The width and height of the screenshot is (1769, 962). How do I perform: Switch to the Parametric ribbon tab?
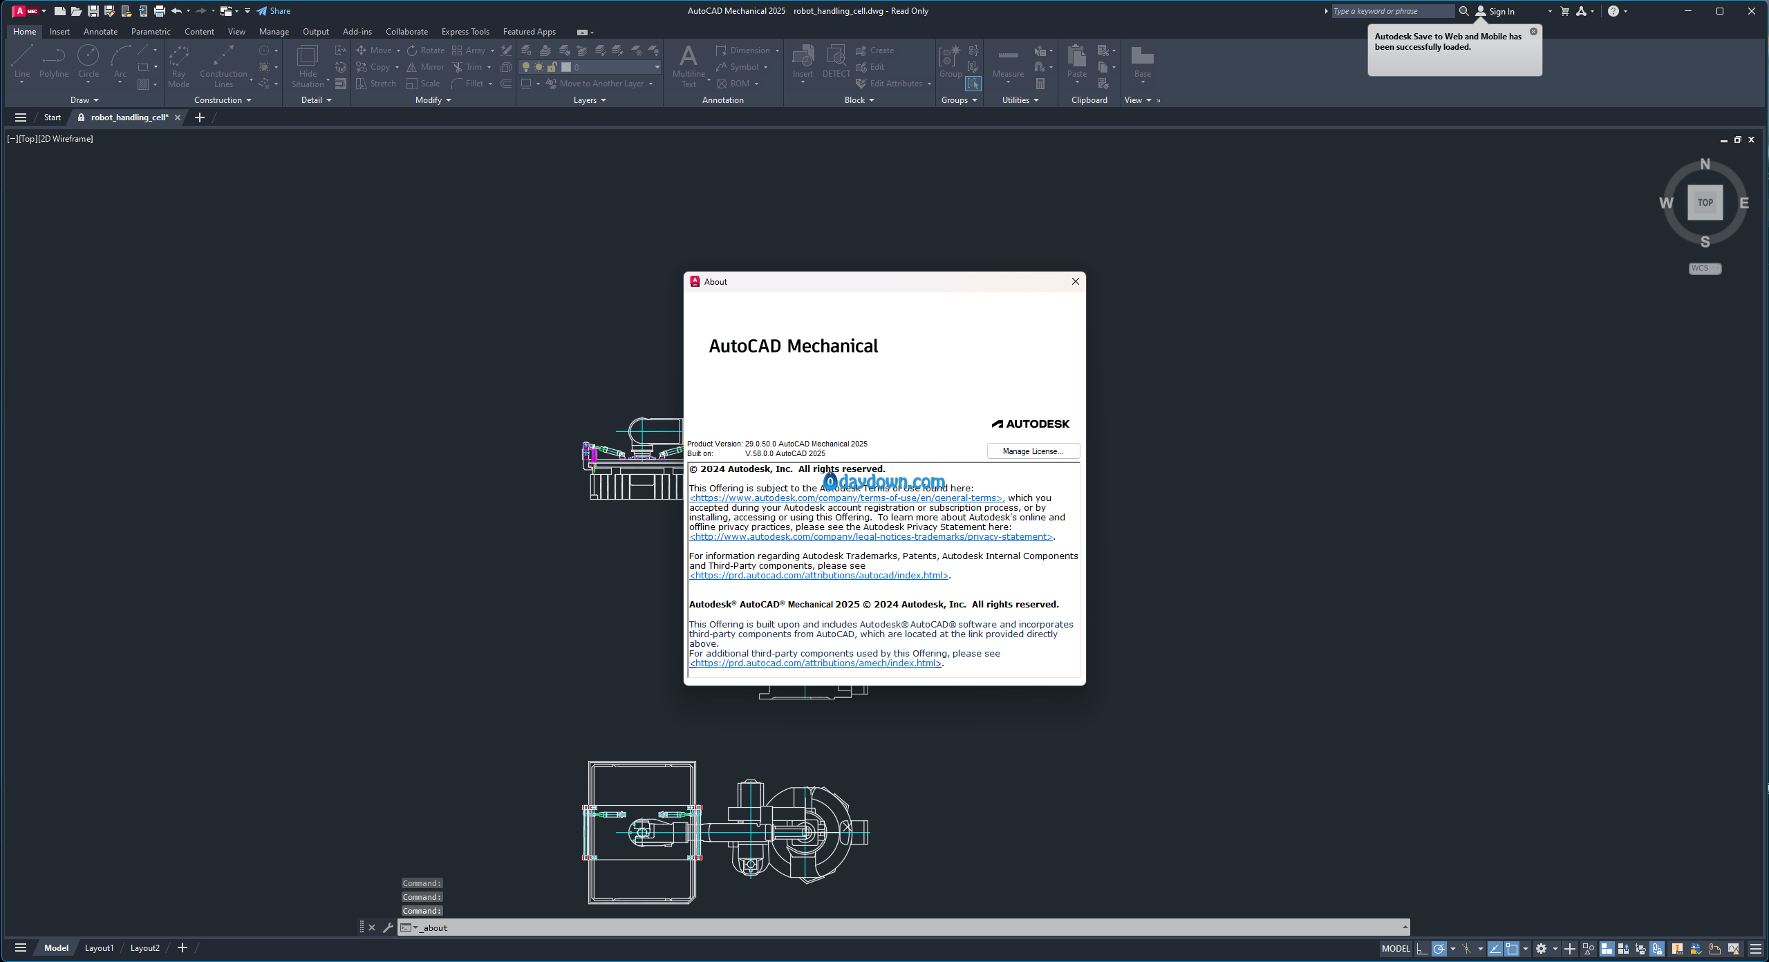coord(151,32)
